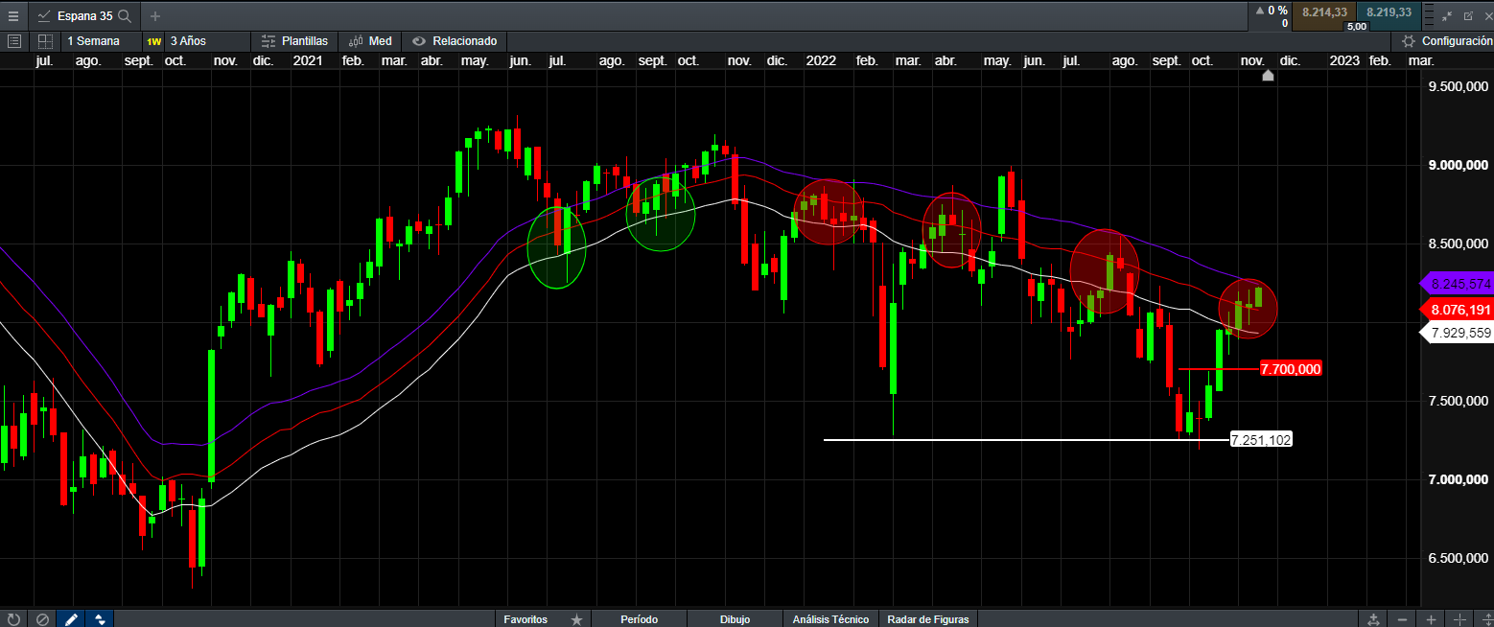This screenshot has height=627, width=1494.
Task: Click the Favoritos star icon
Action: 576,619
